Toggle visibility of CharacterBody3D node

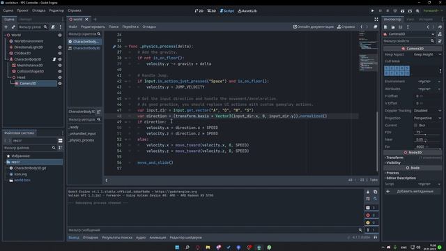pos(60,59)
